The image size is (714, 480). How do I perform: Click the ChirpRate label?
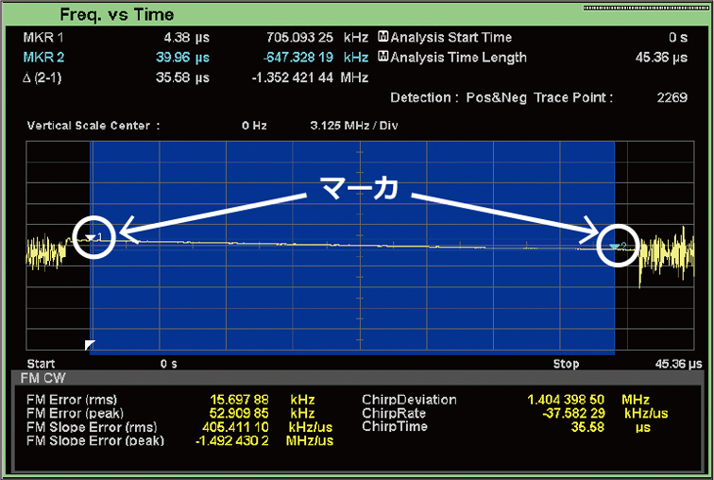[x=394, y=414]
